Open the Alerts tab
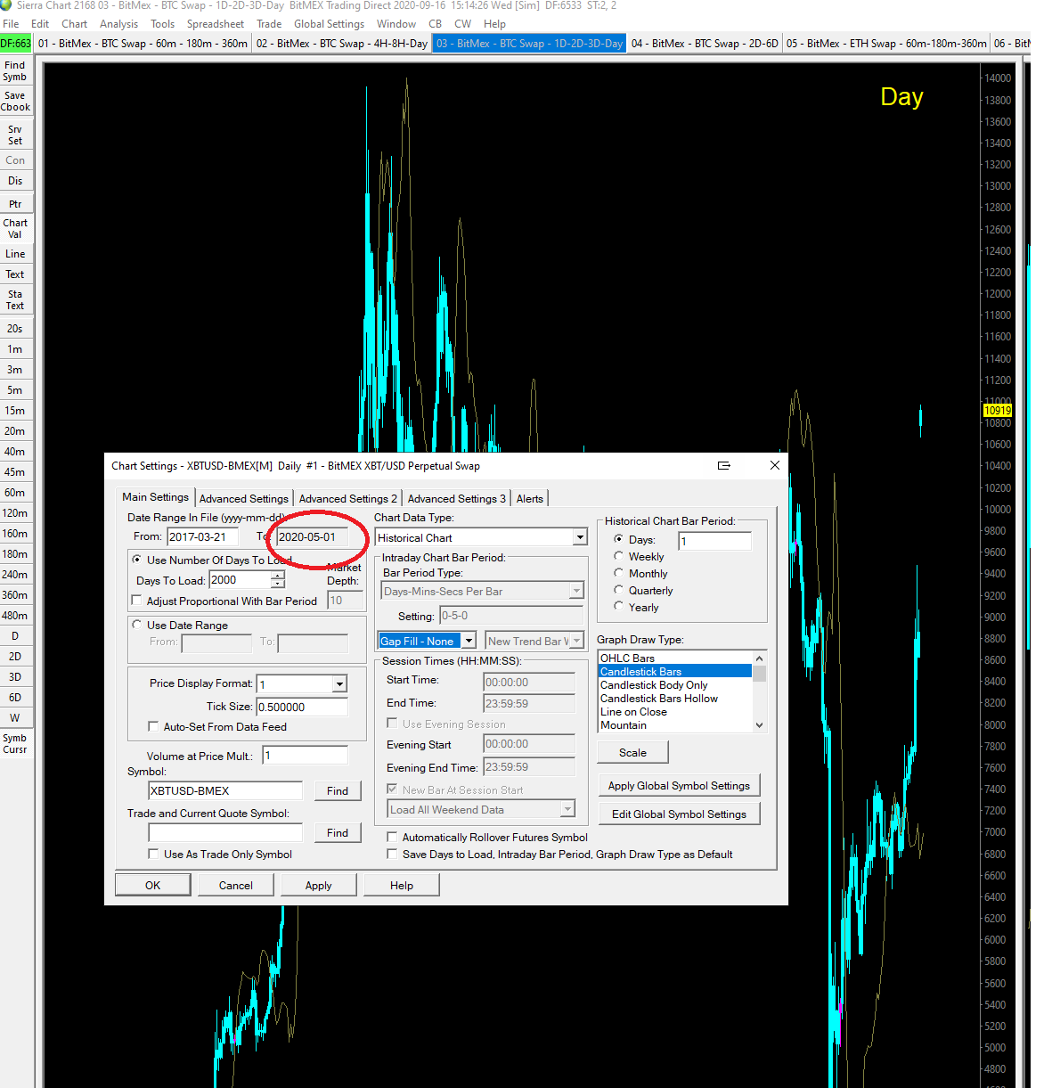The height and width of the screenshot is (1088, 1052). (x=530, y=498)
